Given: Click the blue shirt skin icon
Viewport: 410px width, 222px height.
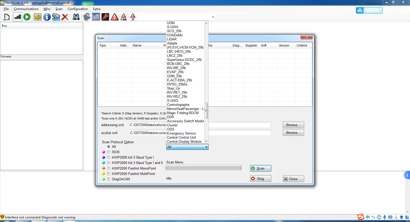Looking at the screenshot, I should tap(402, 217).
